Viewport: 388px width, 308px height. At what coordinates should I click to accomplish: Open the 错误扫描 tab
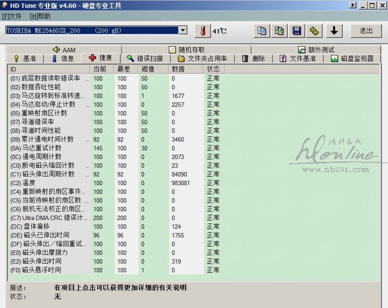tap(145, 59)
